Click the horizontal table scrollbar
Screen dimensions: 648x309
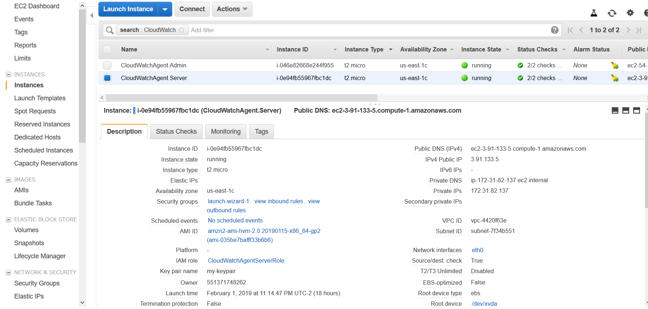[241, 98]
